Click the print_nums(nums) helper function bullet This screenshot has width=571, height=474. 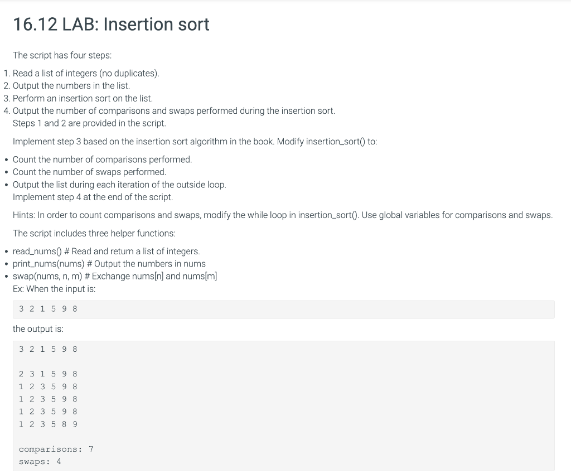109,264
